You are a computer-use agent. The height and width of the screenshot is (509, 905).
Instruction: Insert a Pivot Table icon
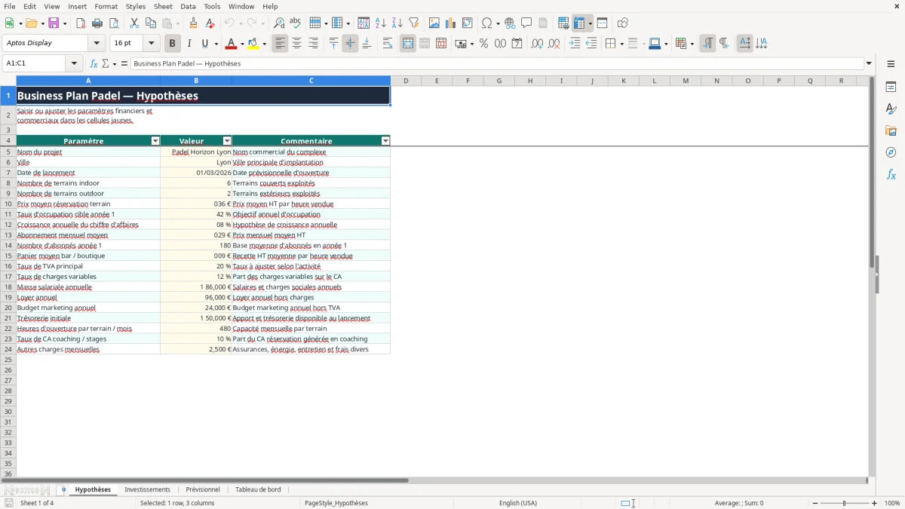[468, 23]
